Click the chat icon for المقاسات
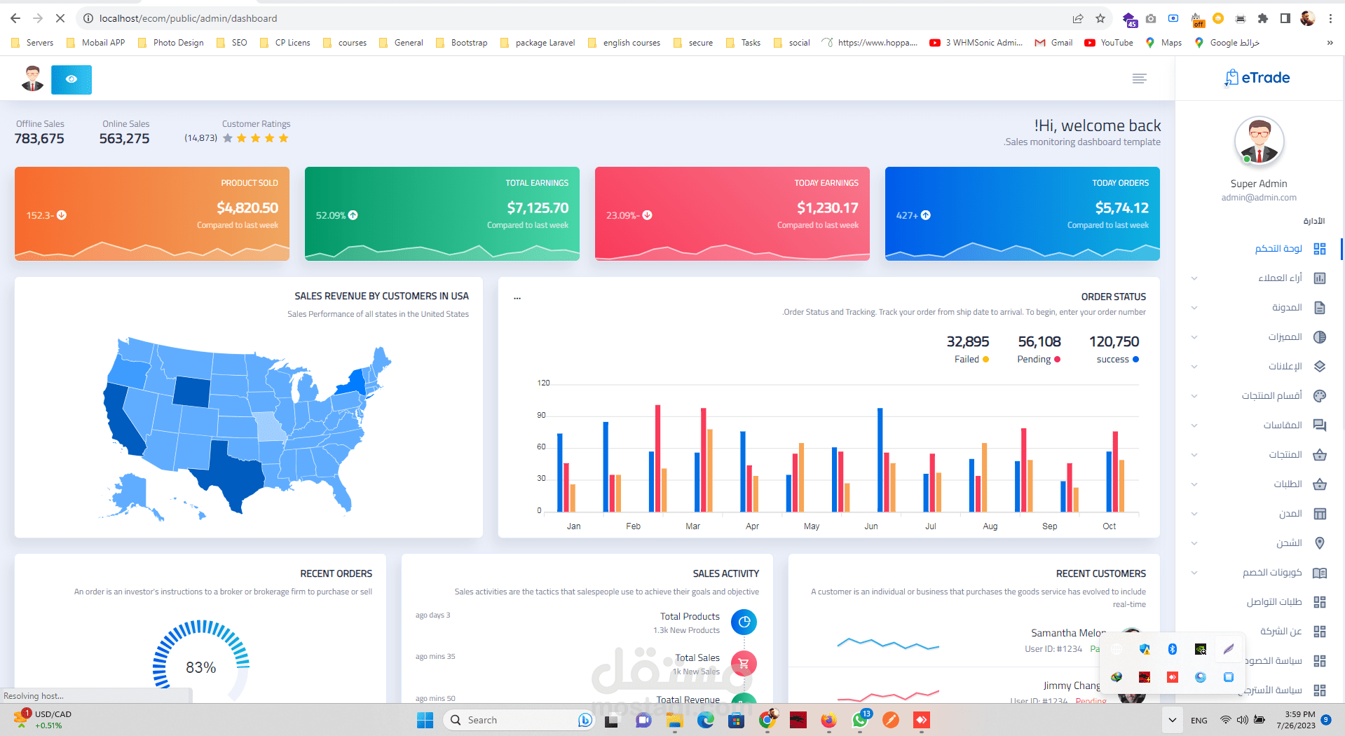The height and width of the screenshot is (736, 1345). (1320, 425)
